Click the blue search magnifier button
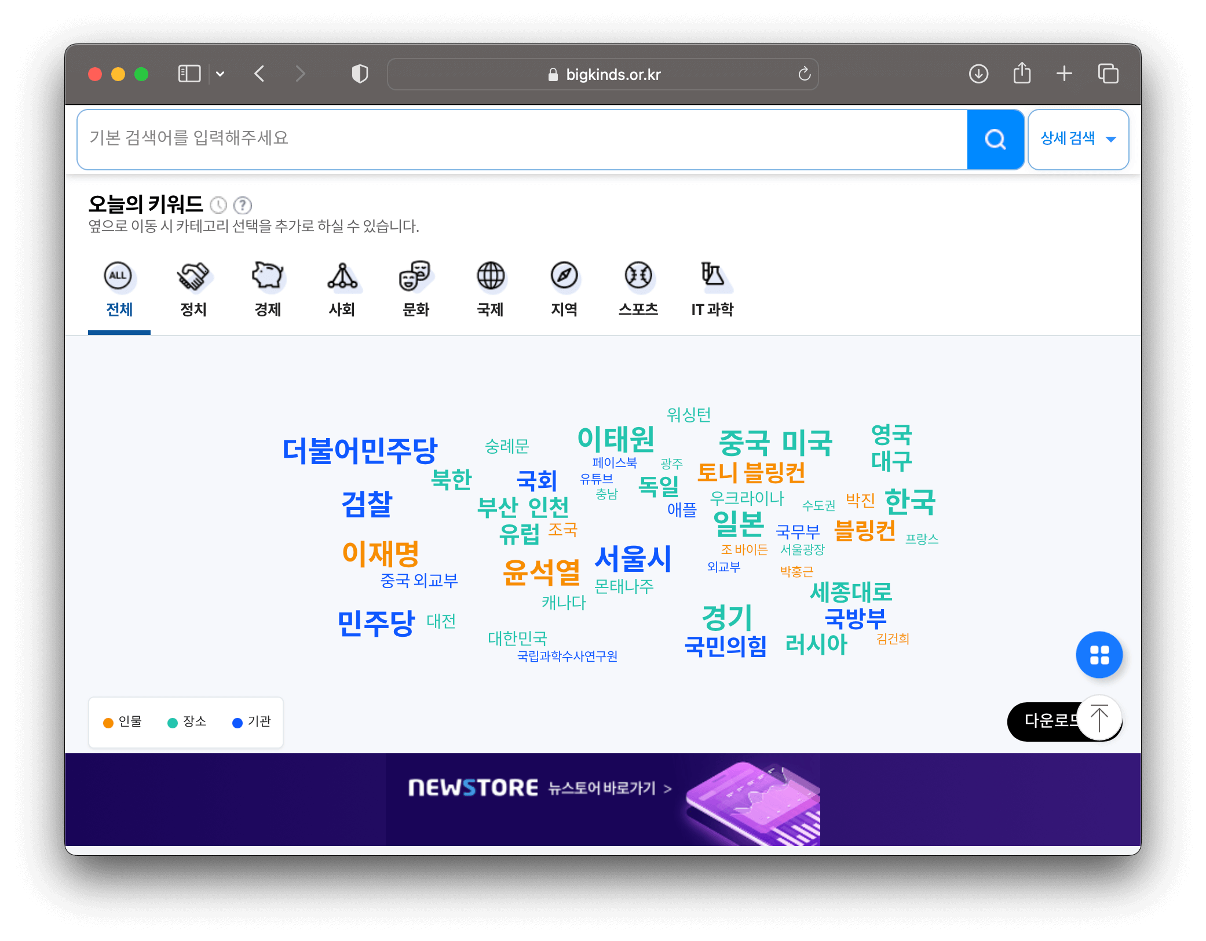 coord(995,139)
